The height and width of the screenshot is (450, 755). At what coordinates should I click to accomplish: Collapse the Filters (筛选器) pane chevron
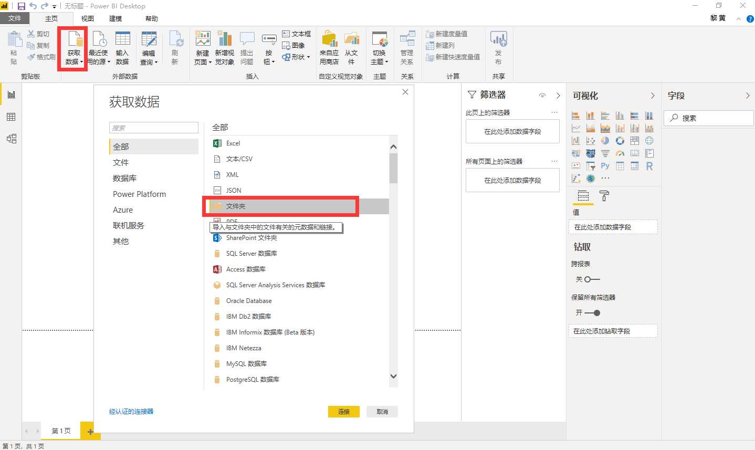point(558,95)
